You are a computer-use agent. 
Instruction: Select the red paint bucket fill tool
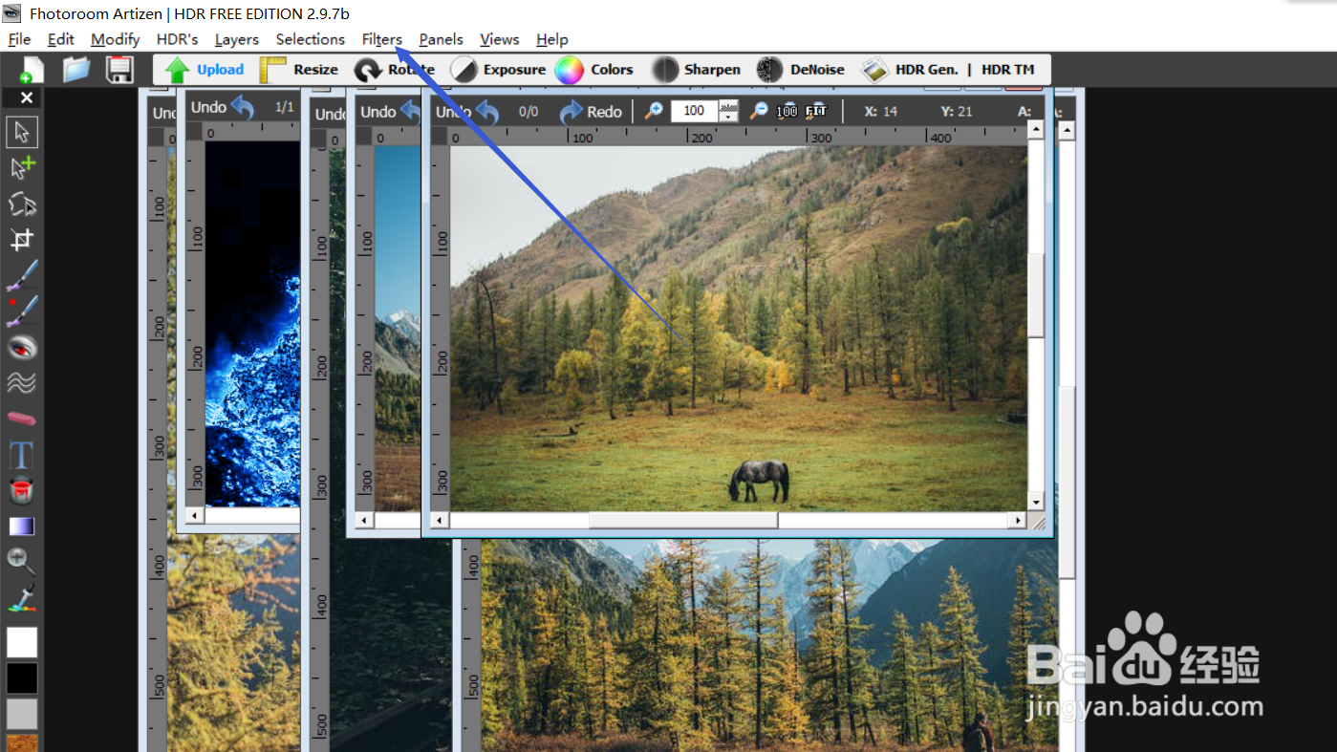click(22, 490)
